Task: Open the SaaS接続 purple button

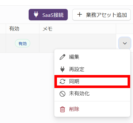Action: click(48, 15)
